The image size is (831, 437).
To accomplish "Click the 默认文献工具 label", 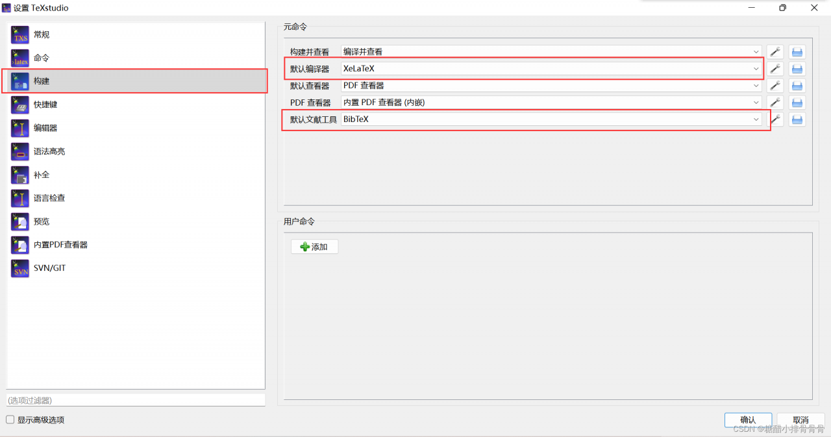I will click(x=314, y=119).
